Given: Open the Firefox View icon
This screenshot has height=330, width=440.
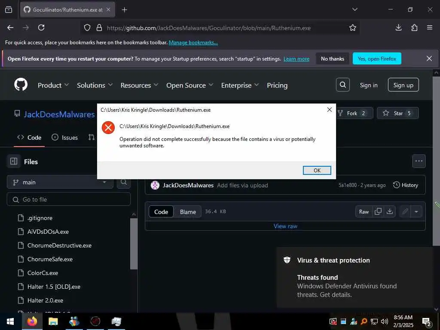Looking at the screenshot, I should [9, 9].
